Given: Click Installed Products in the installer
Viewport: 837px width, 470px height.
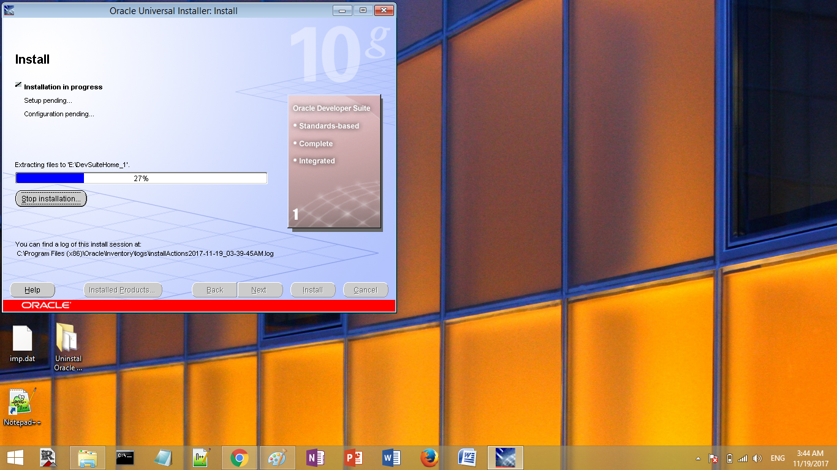Looking at the screenshot, I should tap(123, 289).
